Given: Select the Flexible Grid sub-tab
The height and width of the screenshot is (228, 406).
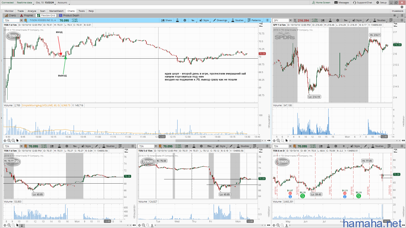Looking at the screenshot, I should coord(47,15).
